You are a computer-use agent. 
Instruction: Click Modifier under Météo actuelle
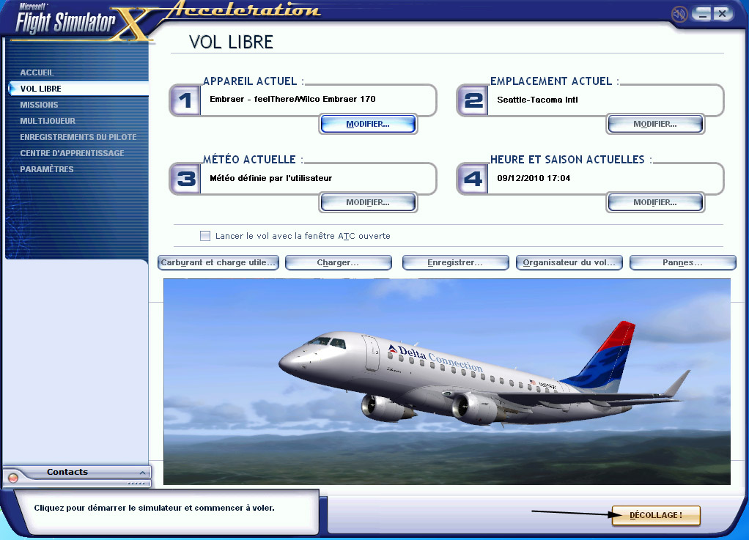point(368,202)
